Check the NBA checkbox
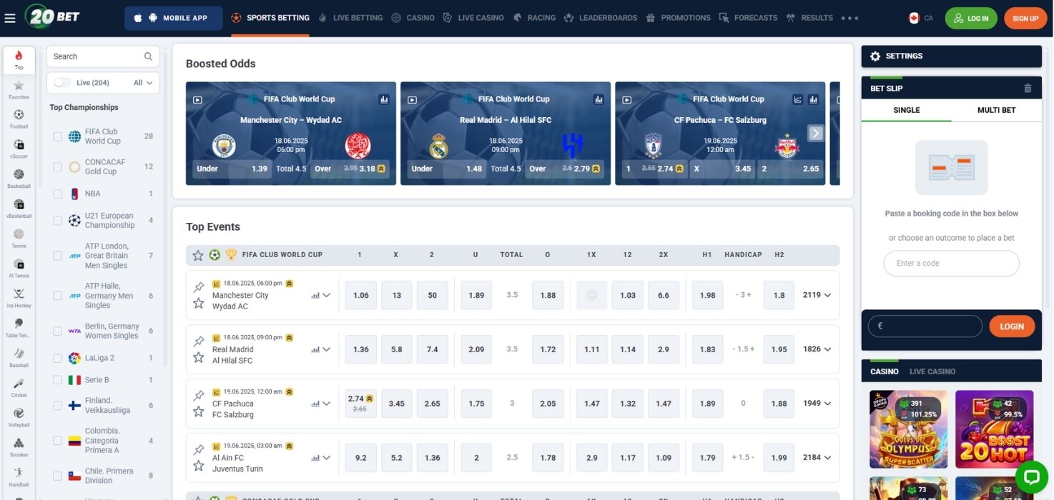 pos(58,194)
